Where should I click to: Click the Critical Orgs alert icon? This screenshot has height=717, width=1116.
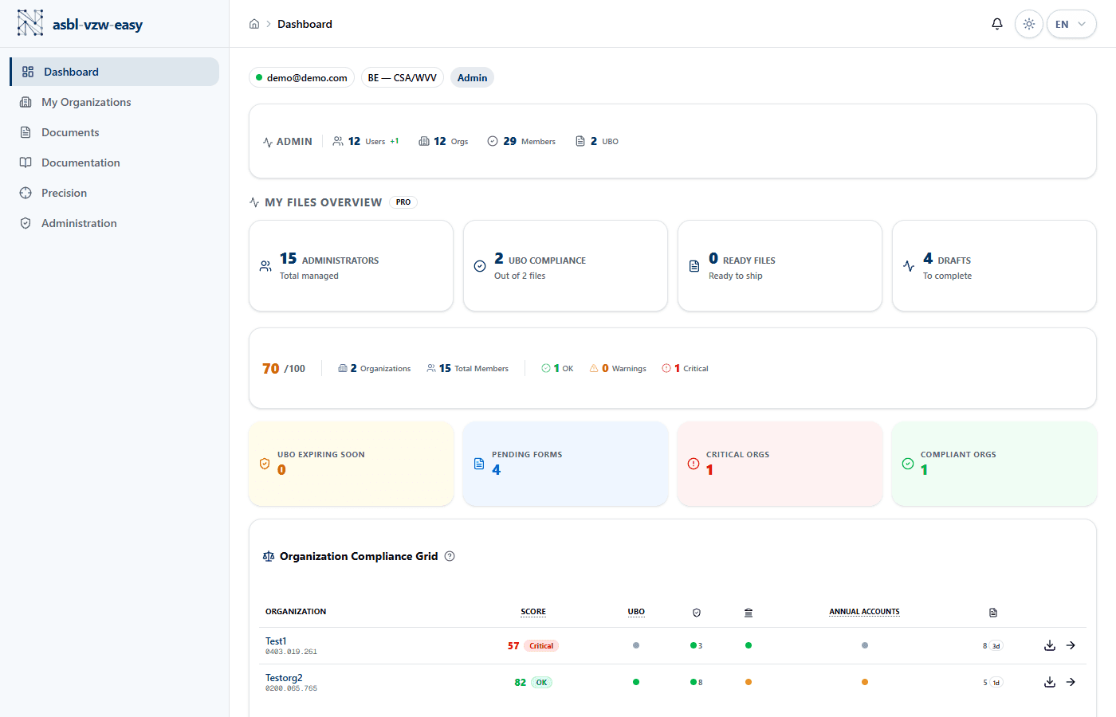pos(694,464)
